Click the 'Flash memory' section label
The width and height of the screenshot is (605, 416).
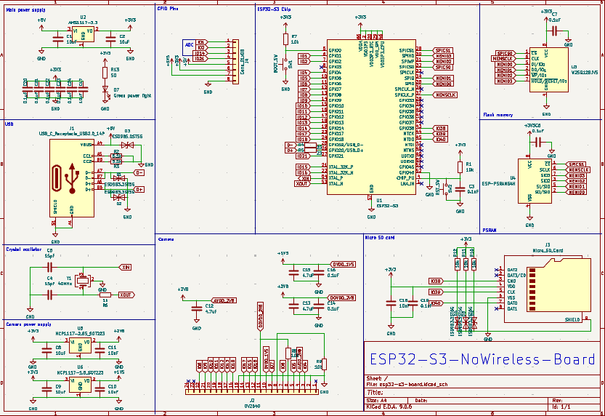[x=498, y=115]
